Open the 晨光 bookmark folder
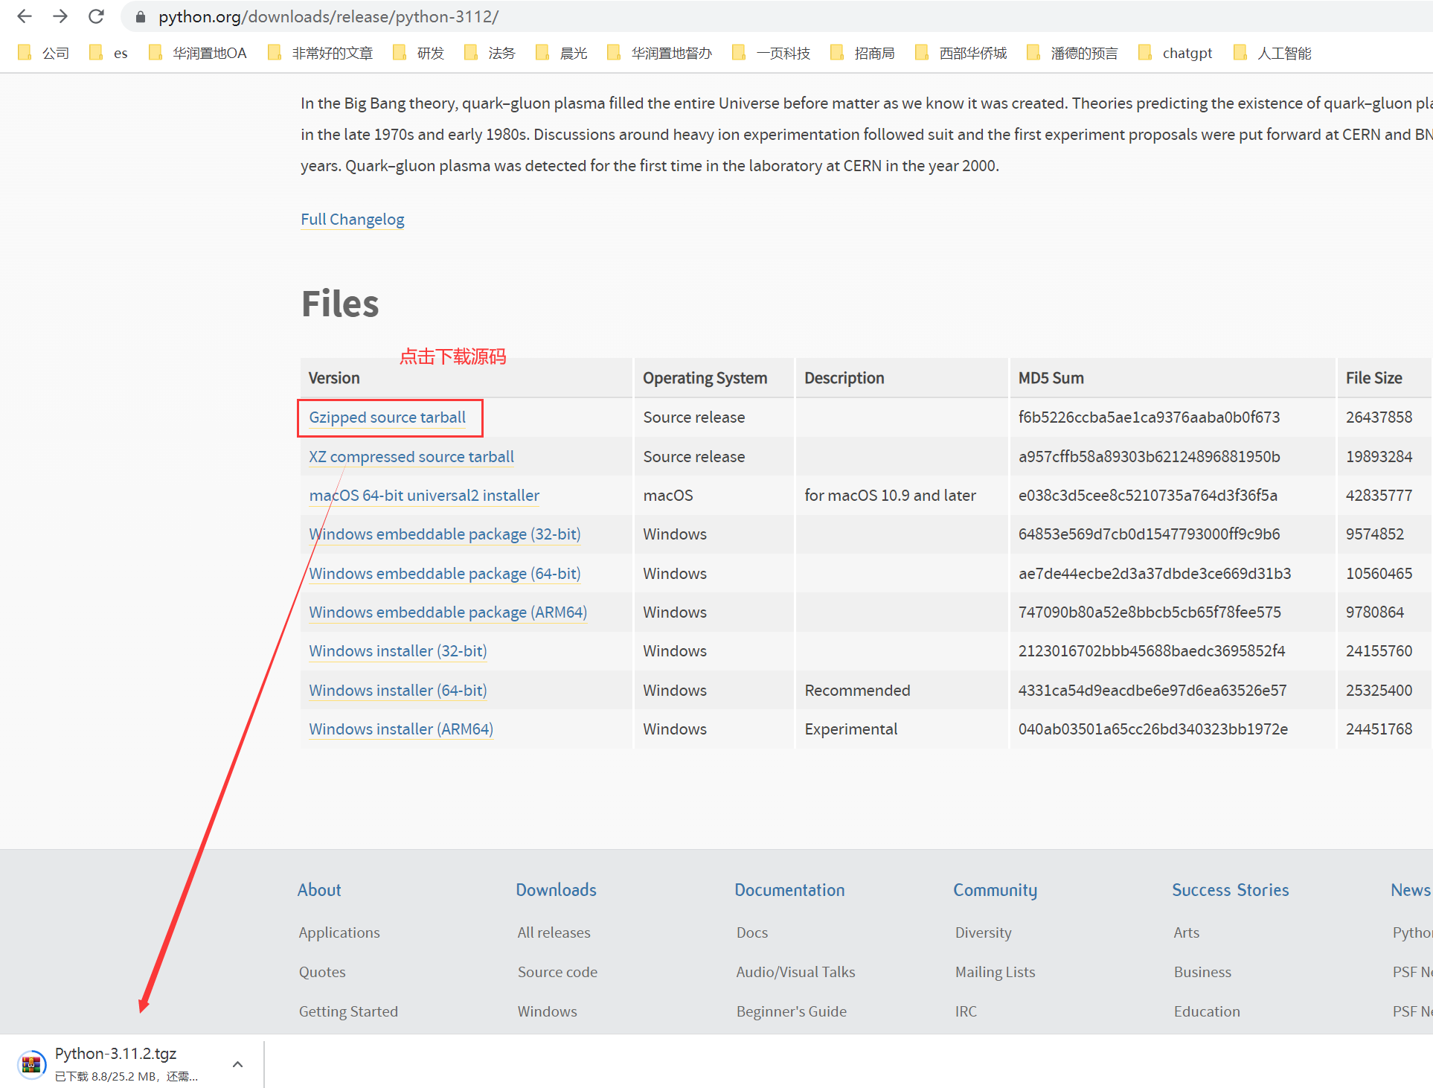Viewport: 1433px width, 1088px height. coord(562,53)
